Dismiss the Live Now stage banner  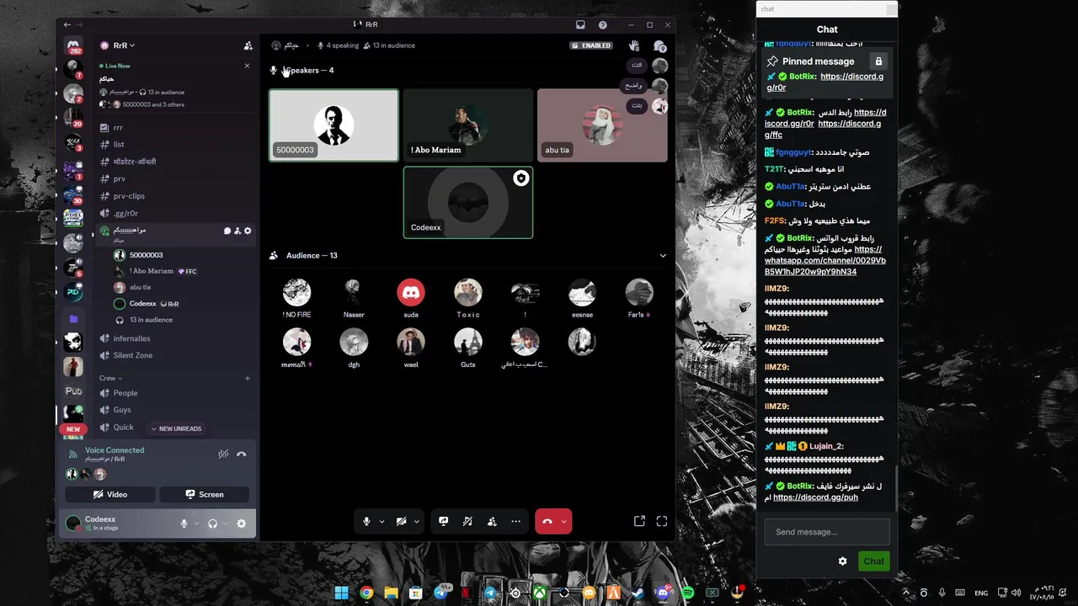pyautogui.click(x=247, y=66)
